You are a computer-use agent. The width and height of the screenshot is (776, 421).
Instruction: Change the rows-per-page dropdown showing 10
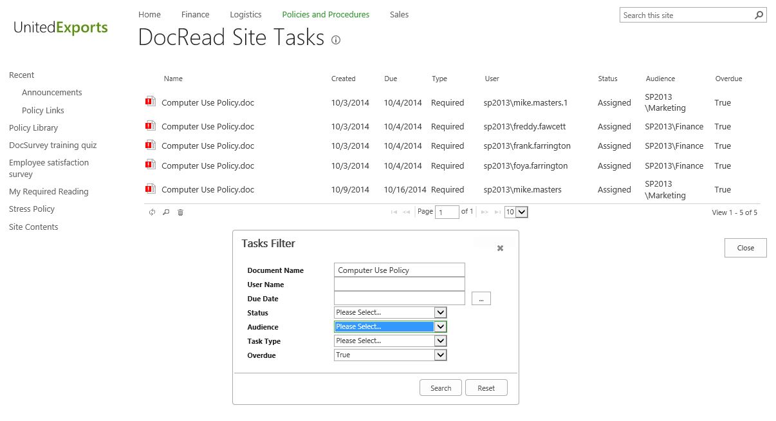(516, 212)
